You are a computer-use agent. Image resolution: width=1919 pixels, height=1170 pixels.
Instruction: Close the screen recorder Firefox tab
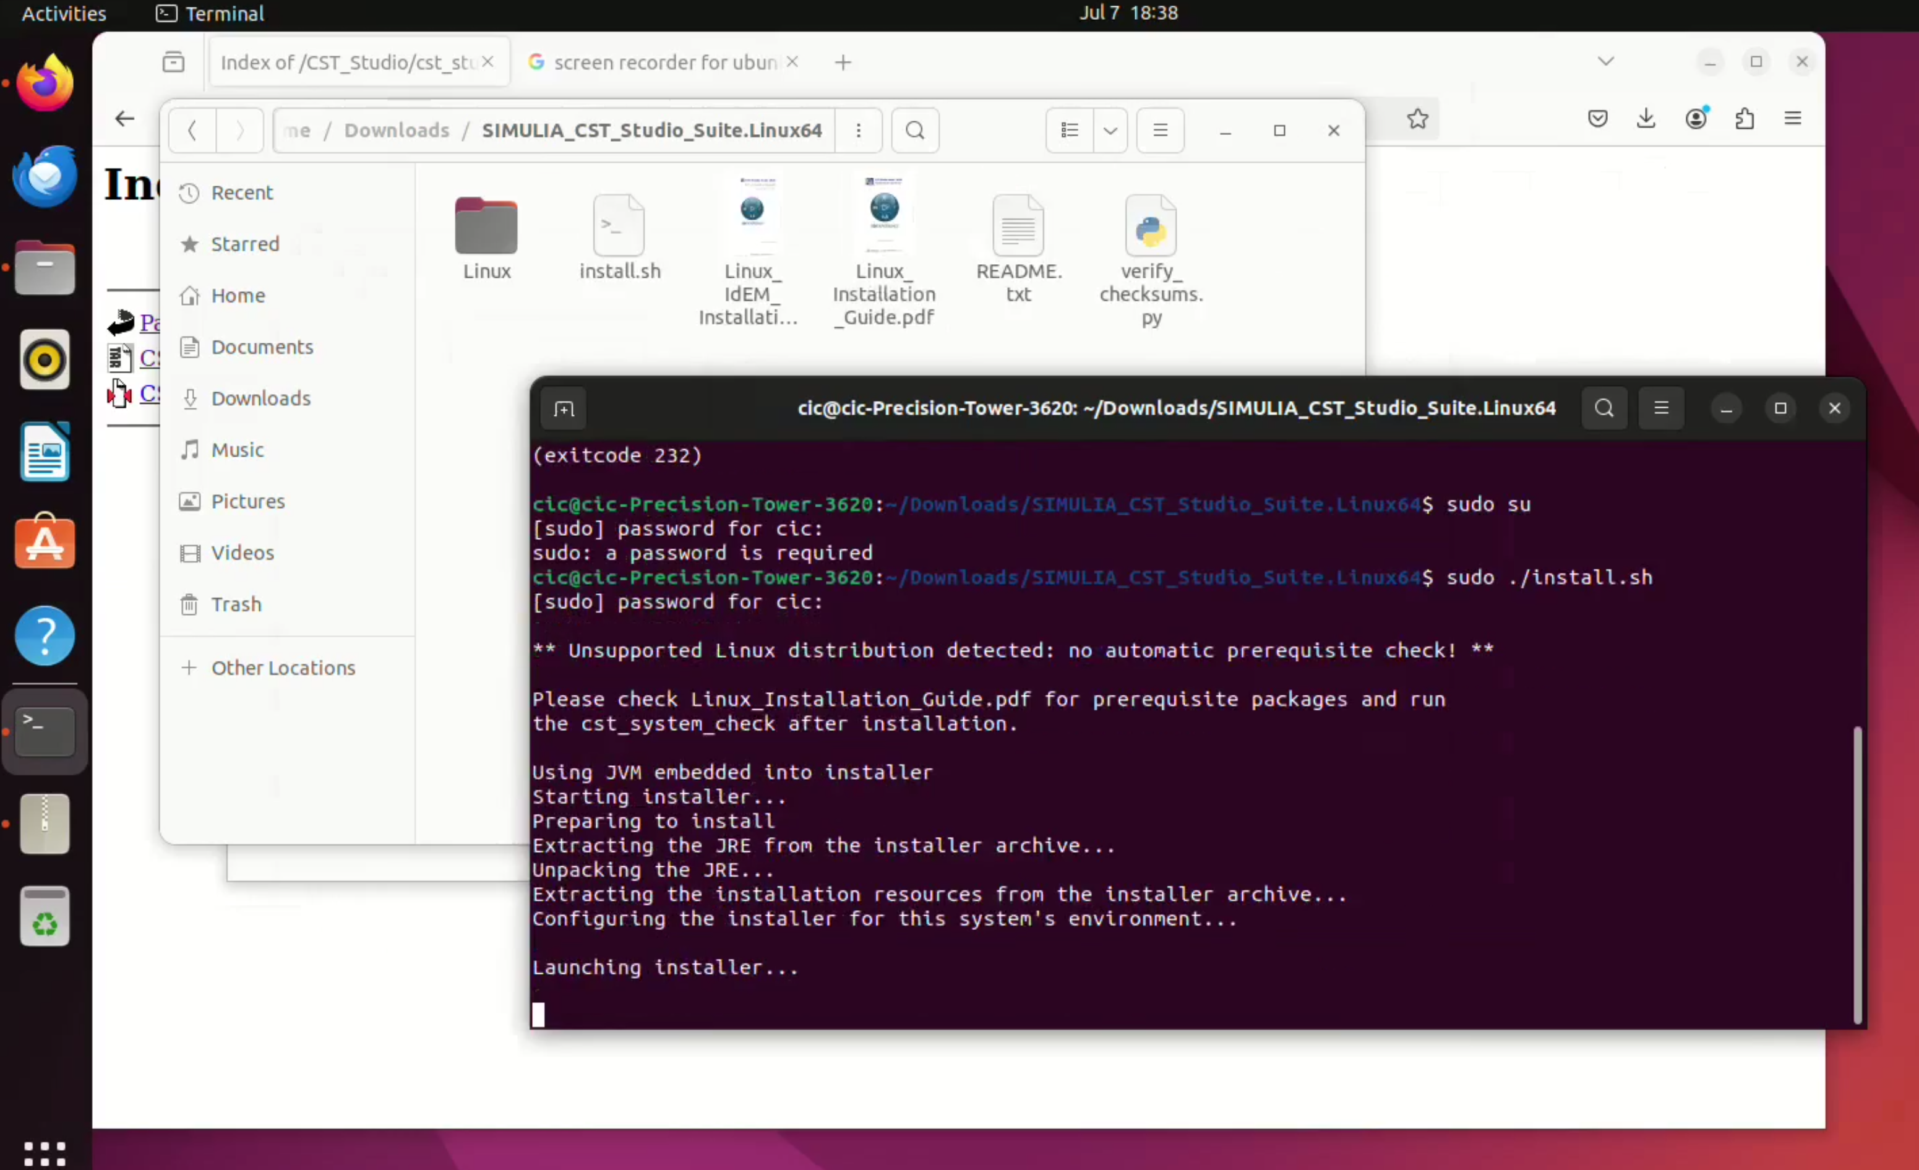(792, 61)
